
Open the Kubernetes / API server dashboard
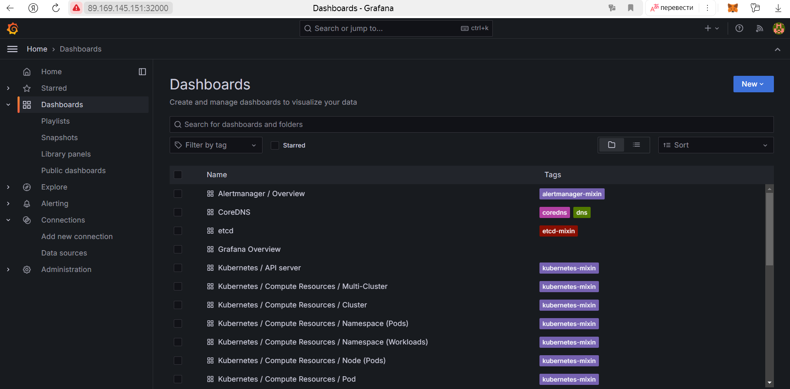point(259,268)
